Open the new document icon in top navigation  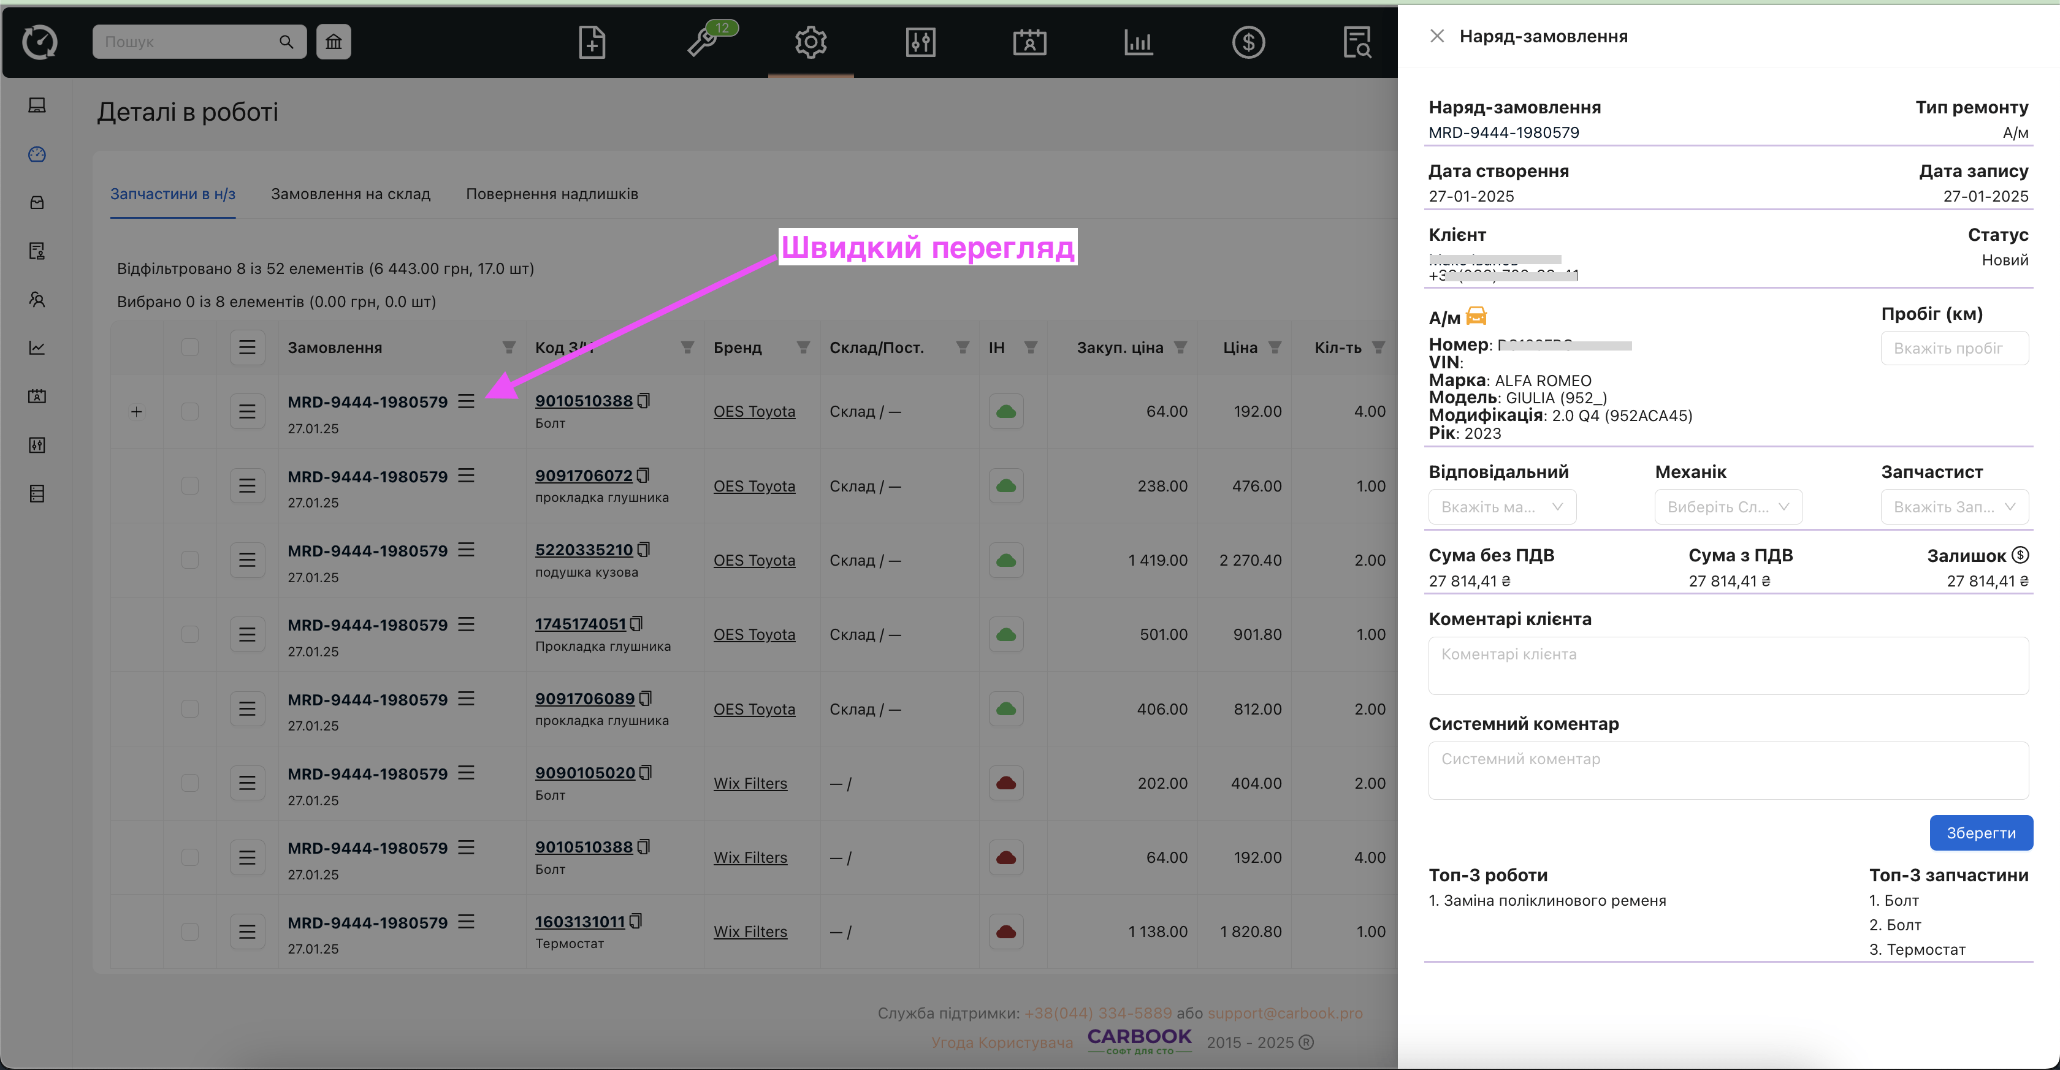point(592,42)
